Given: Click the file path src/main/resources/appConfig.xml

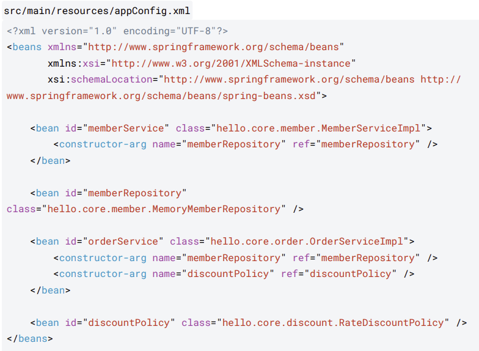Looking at the screenshot, I should (97, 11).
